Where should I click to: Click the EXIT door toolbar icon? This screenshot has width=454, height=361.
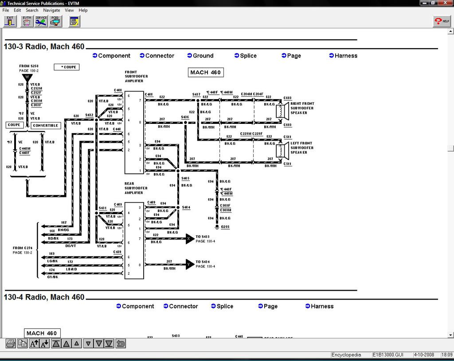pos(10,22)
